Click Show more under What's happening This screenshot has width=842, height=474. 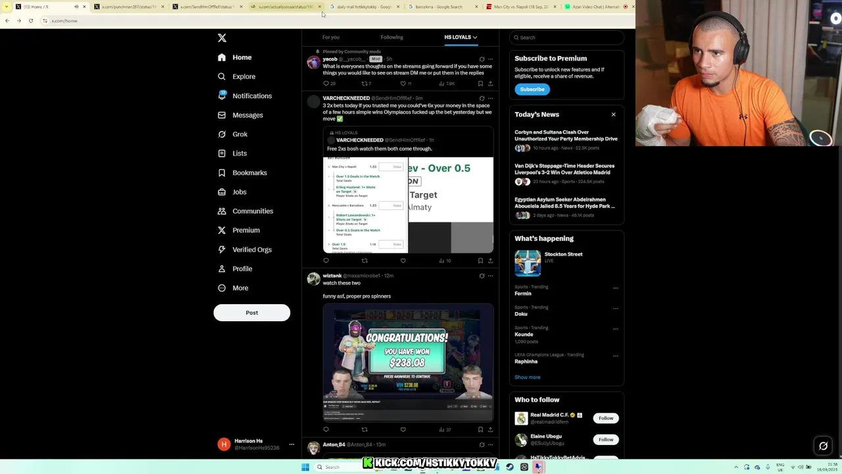pyautogui.click(x=528, y=377)
